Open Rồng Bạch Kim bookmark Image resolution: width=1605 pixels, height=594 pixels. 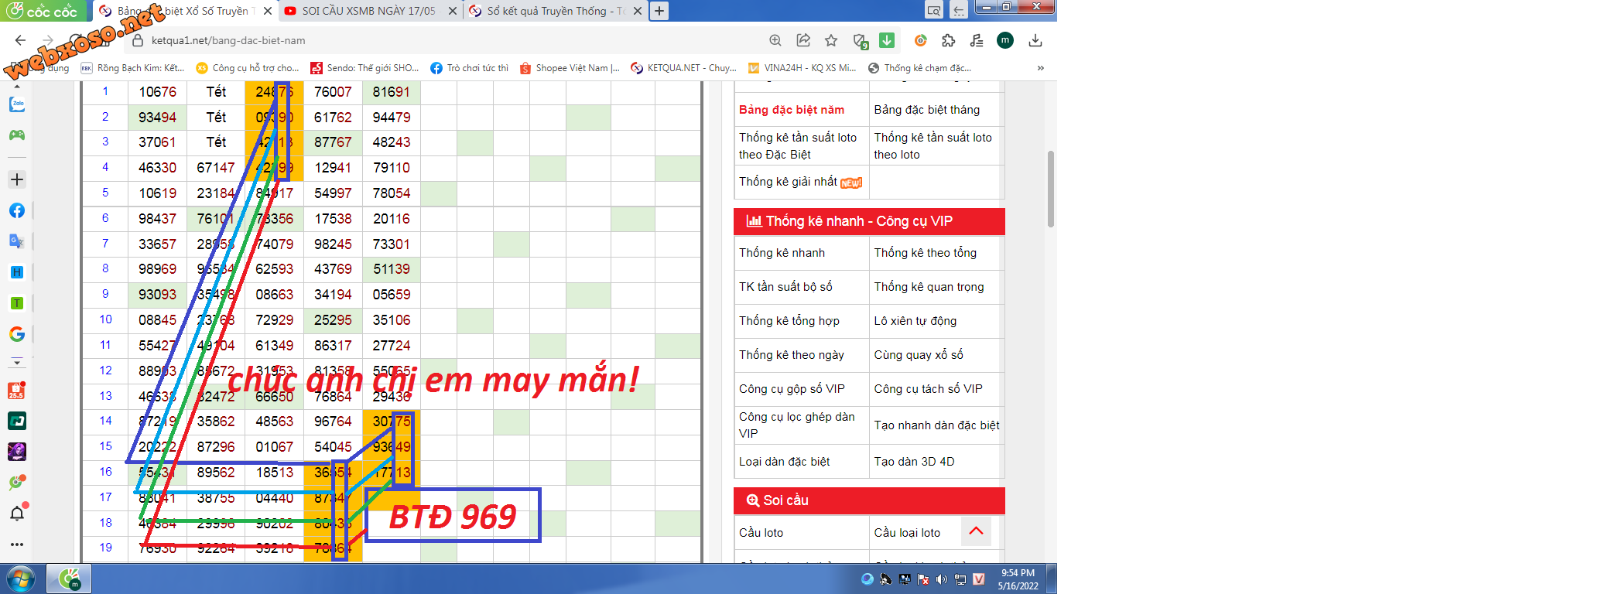coord(133,68)
